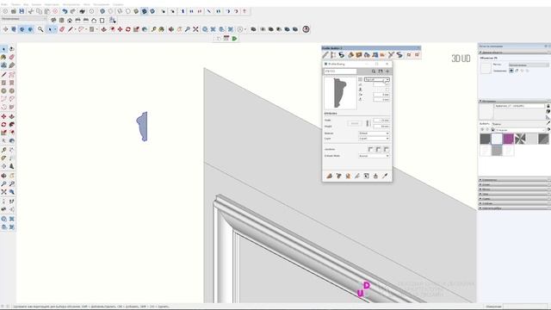Screen dimensions: 551x310
Task: Select the Rotate tool in the horizontal toolbar
Action: 128,29
